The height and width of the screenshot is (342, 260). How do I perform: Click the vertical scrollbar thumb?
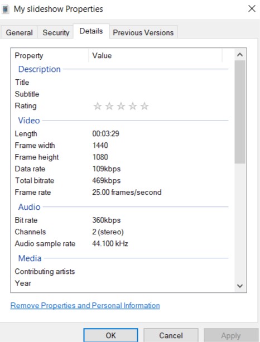tap(240, 112)
